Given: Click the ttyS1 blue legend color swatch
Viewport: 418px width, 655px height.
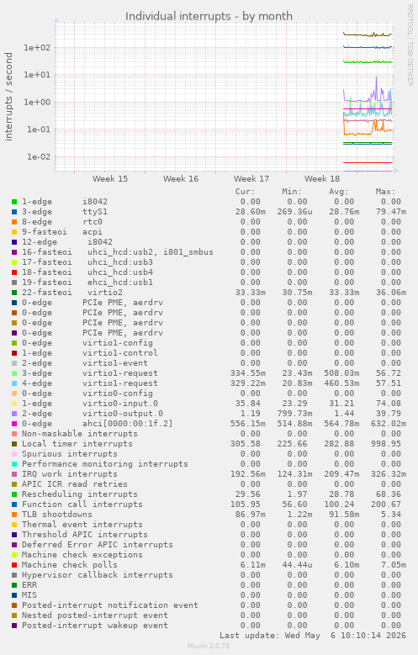Looking at the screenshot, I should click(14, 212).
